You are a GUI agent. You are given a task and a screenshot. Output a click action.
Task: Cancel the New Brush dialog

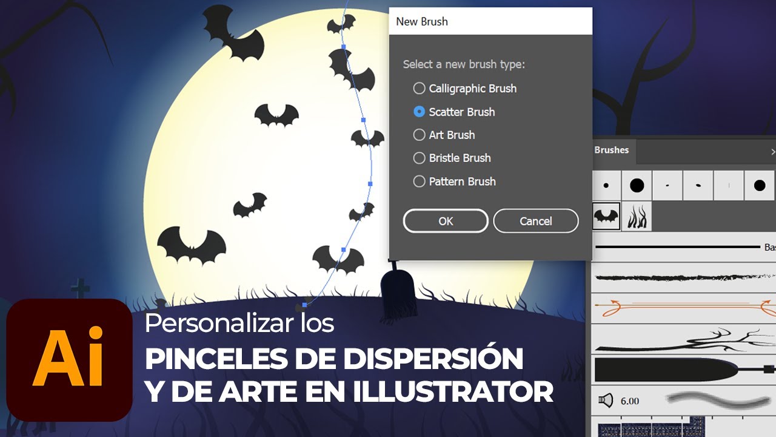[x=536, y=221]
